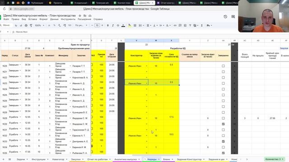Image resolution: width=289 pixels, height=162 pixels.
Task: Click the font size input field
Action: (x=97, y=25)
